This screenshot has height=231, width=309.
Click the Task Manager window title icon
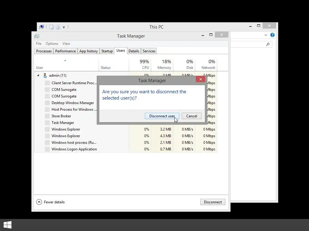37,36
